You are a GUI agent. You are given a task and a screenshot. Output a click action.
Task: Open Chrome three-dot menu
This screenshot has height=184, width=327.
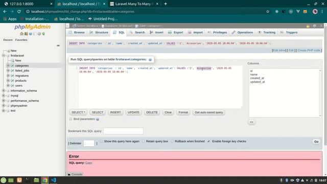tap(322, 11)
